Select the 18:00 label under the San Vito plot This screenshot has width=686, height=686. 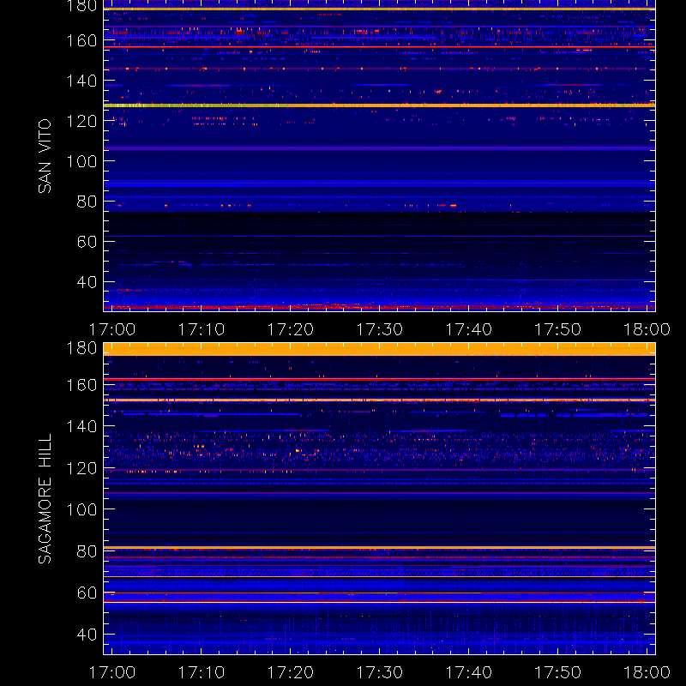coord(647,329)
